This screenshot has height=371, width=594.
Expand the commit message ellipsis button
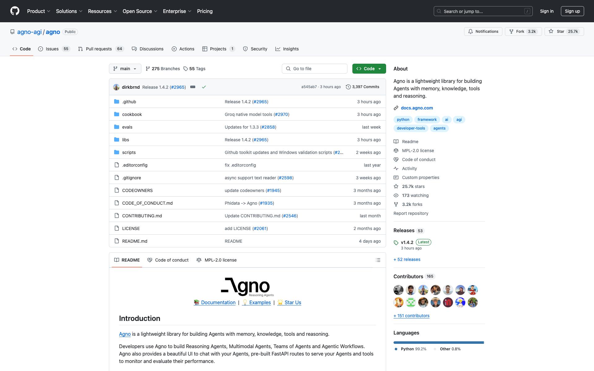tap(193, 87)
